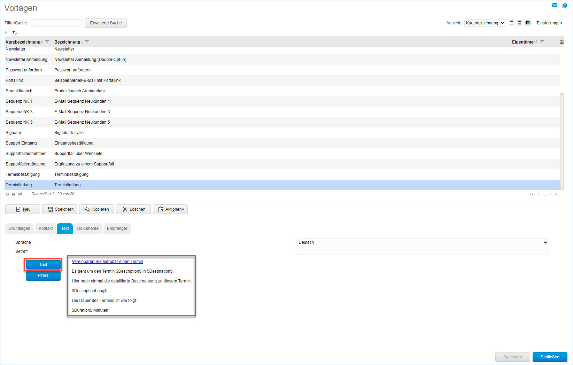The image size is (573, 365).
Task: Click the active filter funnel icon with checkmark
Action: point(14,32)
